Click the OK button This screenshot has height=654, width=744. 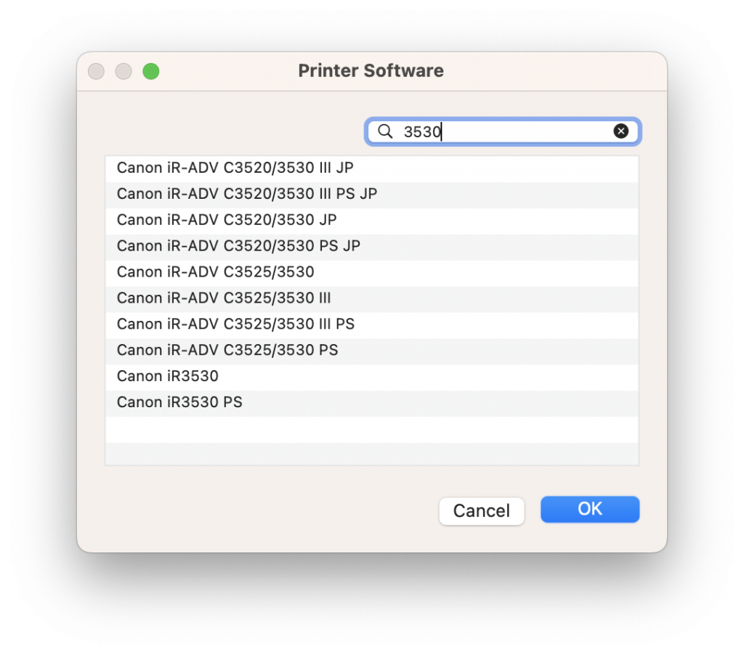click(x=589, y=509)
